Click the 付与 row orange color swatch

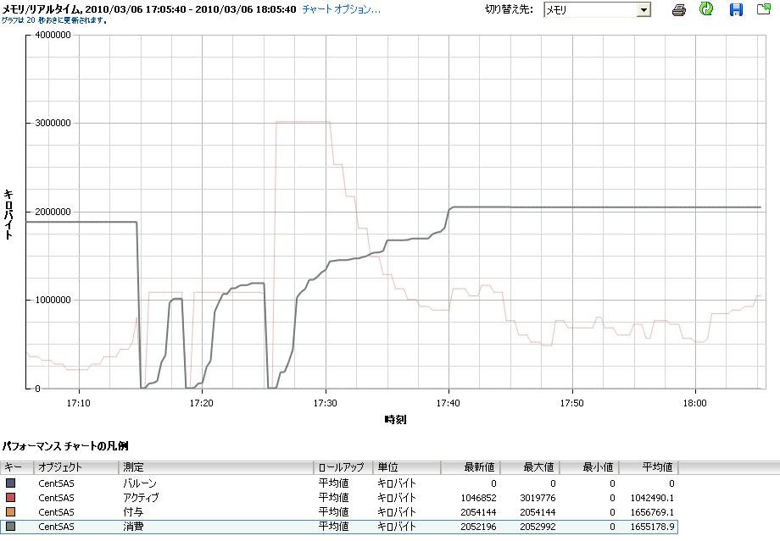click(11, 511)
